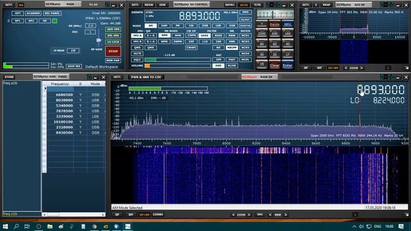This screenshot has width=411, height=231.
Task: Select USB demodulation mode
Action: 232,26
